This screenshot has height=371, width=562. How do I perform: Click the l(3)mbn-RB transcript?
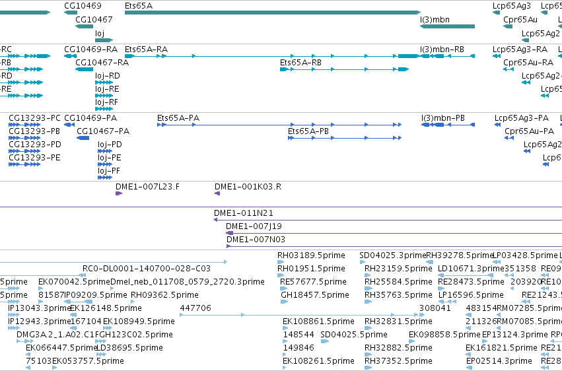coord(447,56)
